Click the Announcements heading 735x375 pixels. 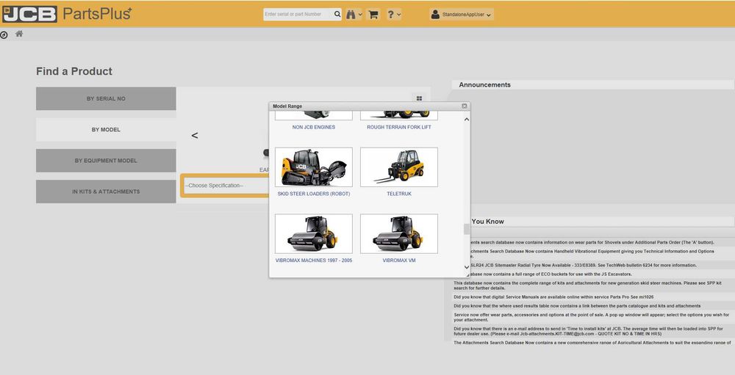(484, 84)
